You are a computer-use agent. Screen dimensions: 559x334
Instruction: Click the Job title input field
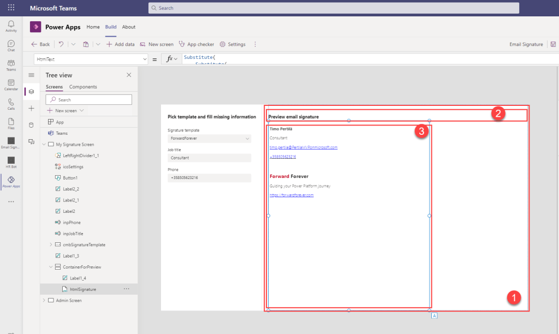210,158
